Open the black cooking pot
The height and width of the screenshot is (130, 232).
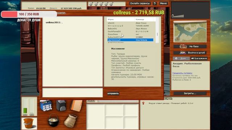click(x=53, y=120)
